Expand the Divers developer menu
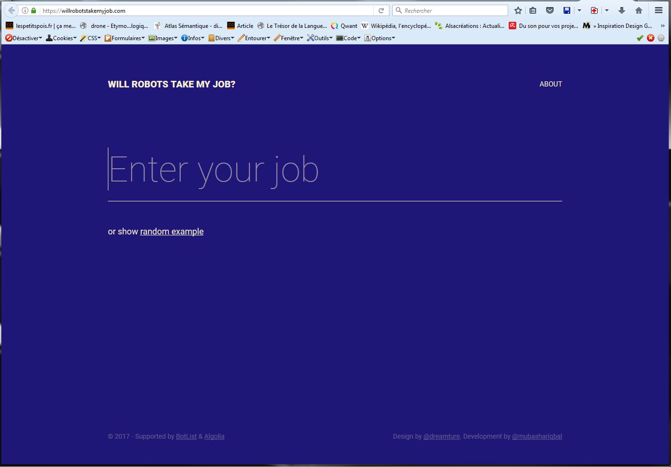The height and width of the screenshot is (467, 671). point(221,38)
